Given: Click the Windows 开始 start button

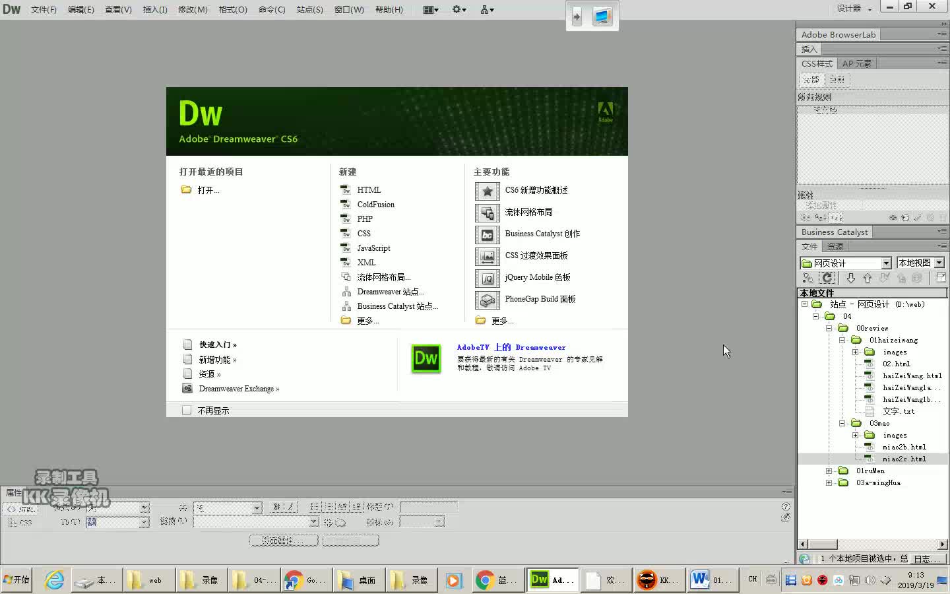Looking at the screenshot, I should [17, 580].
